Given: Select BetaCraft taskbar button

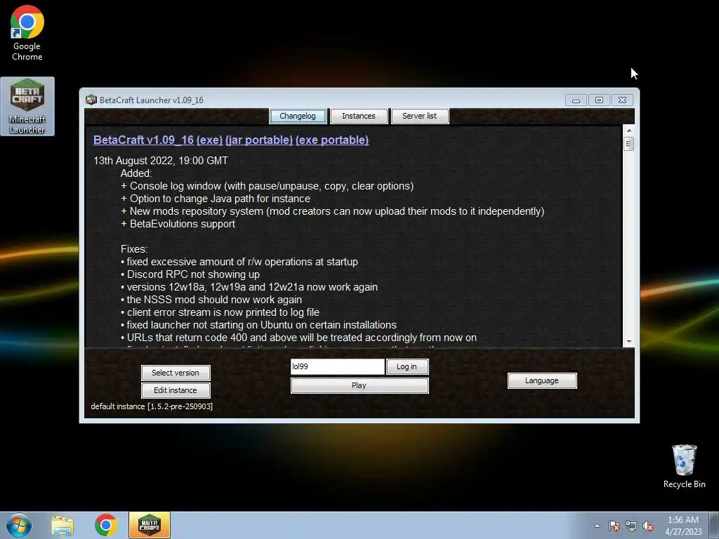Looking at the screenshot, I should pyautogui.click(x=150, y=525).
